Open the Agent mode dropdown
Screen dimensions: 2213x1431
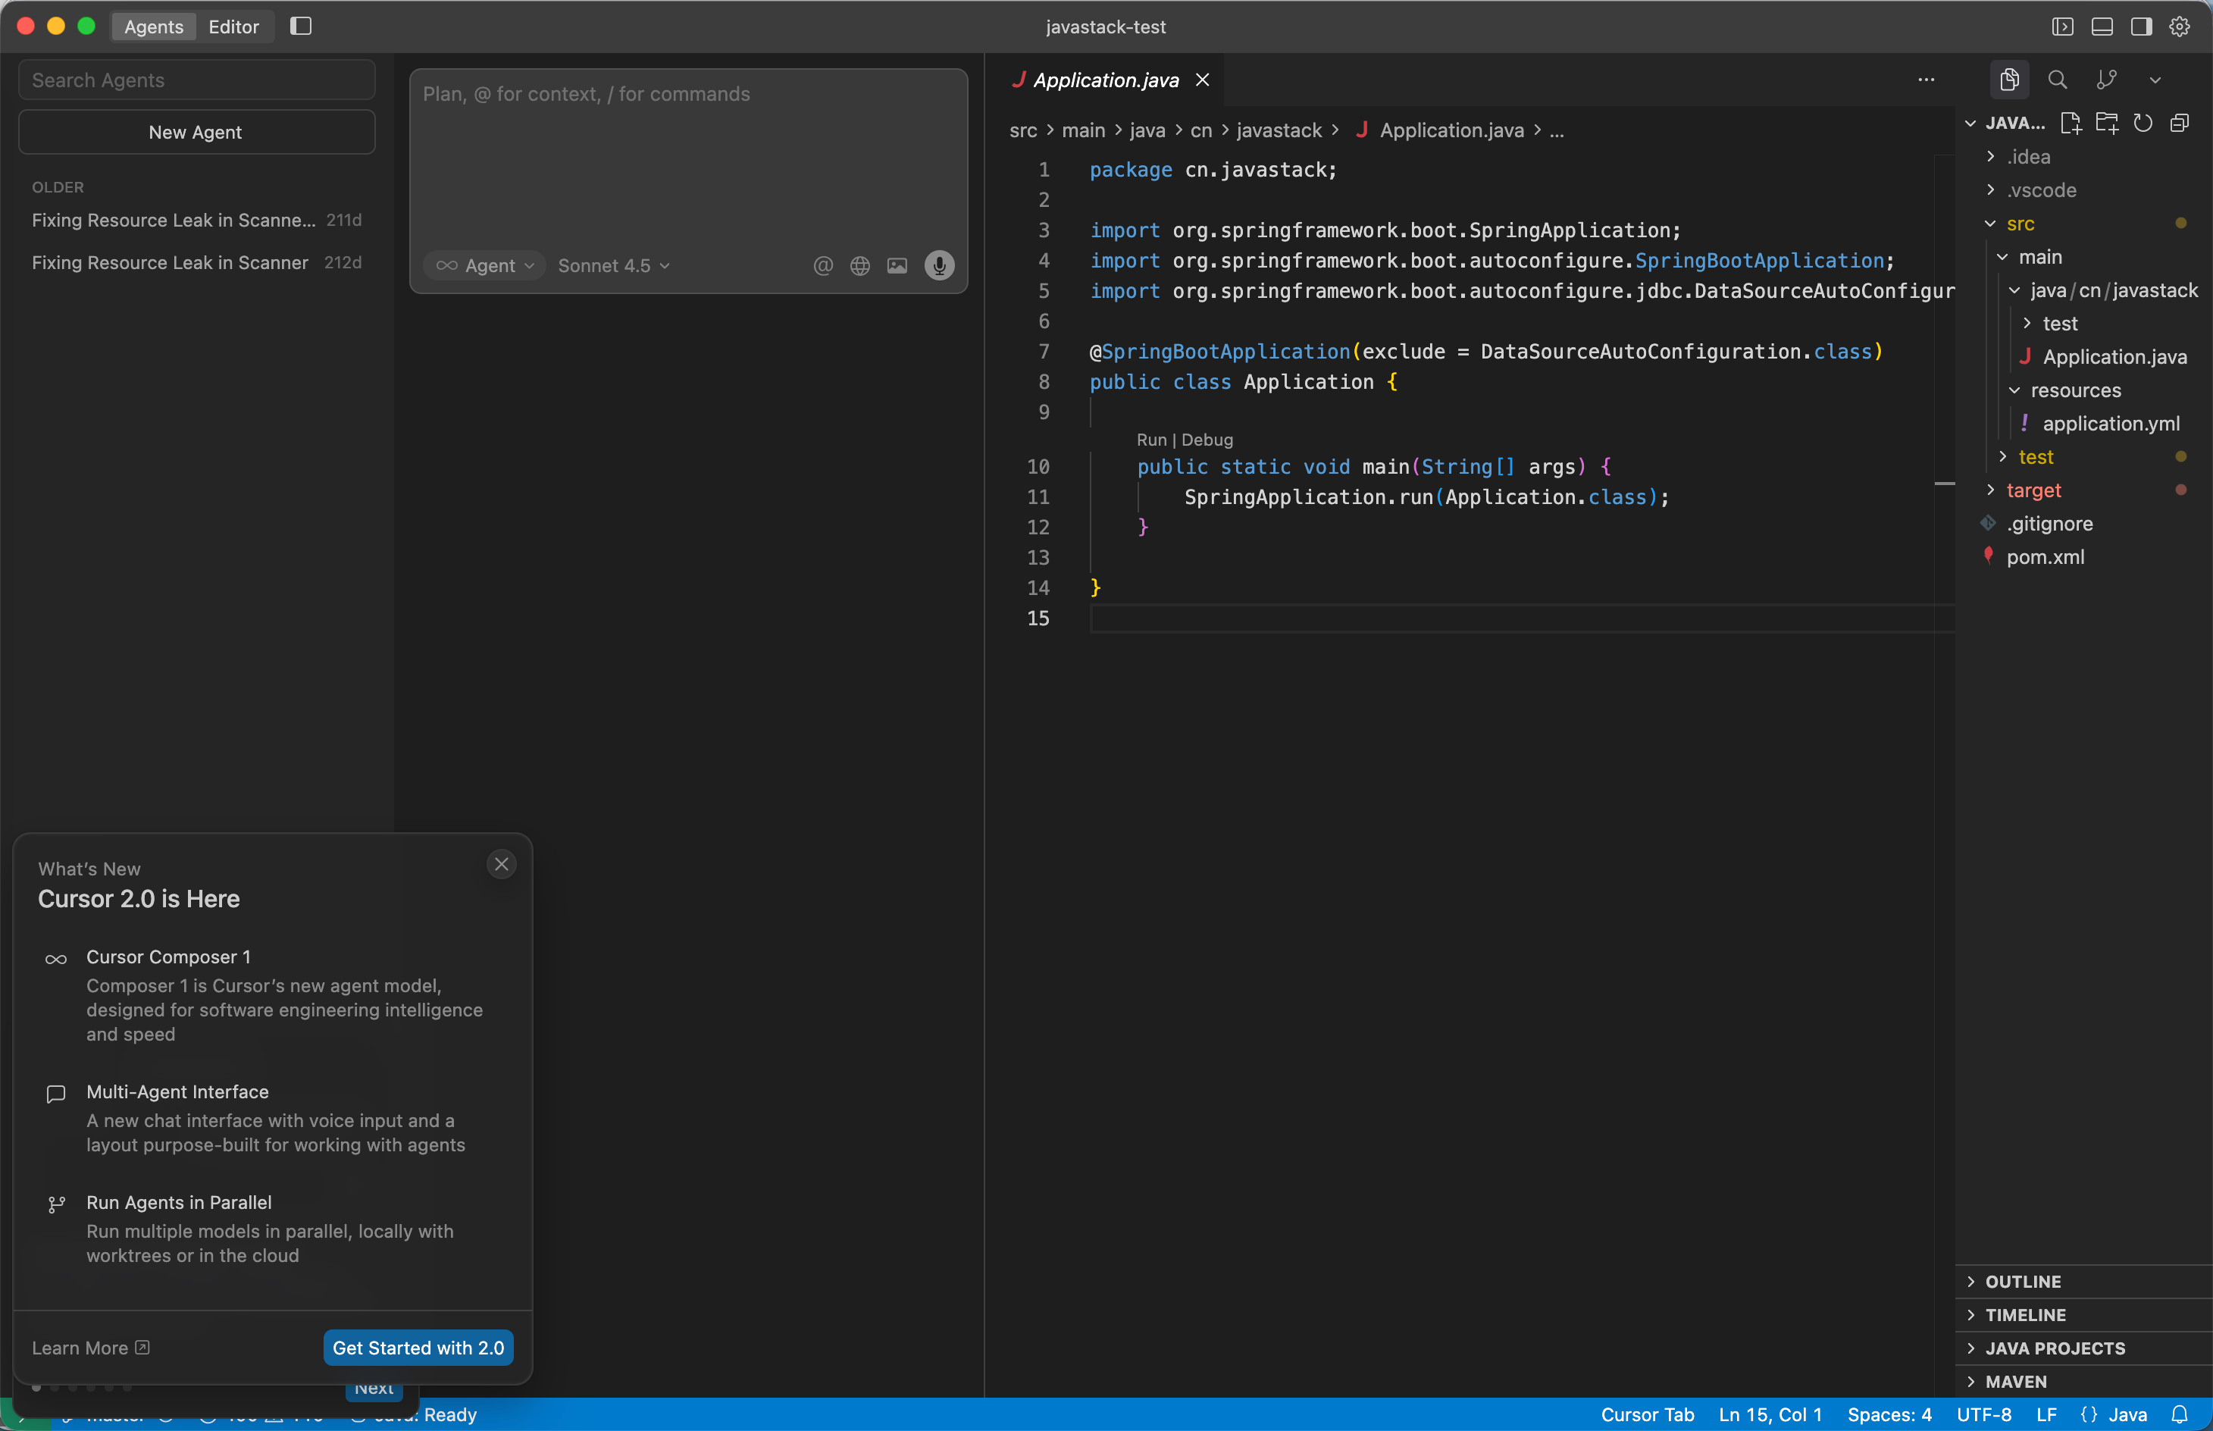(485, 266)
